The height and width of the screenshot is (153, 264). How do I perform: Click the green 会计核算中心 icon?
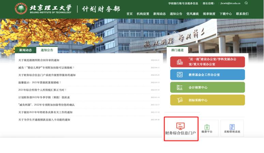point(180,87)
